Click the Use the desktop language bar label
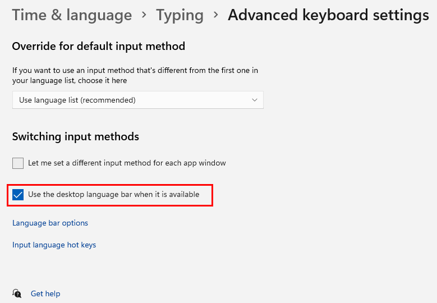 tap(114, 195)
